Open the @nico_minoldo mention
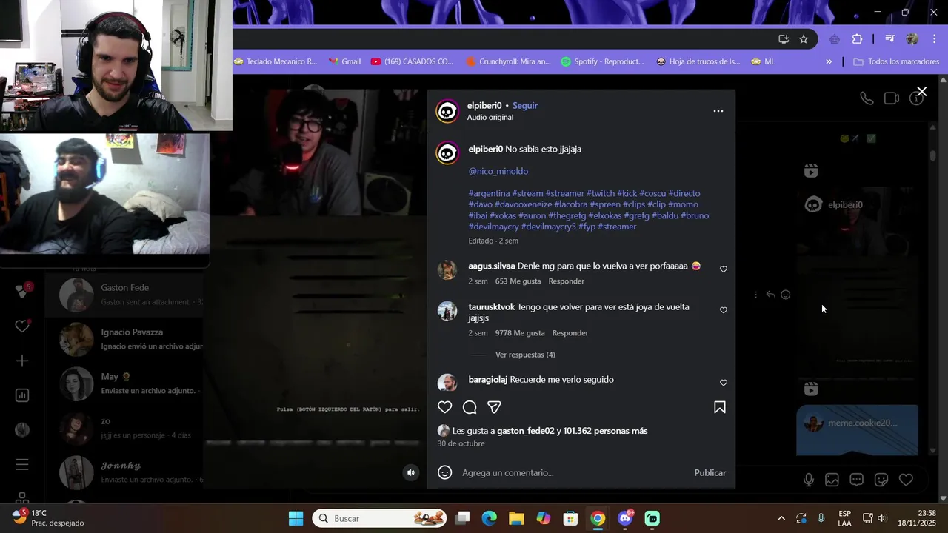This screenshot has width=948, height=533. pos(498,171)
